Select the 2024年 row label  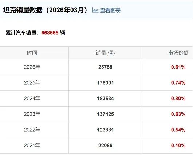32,99
